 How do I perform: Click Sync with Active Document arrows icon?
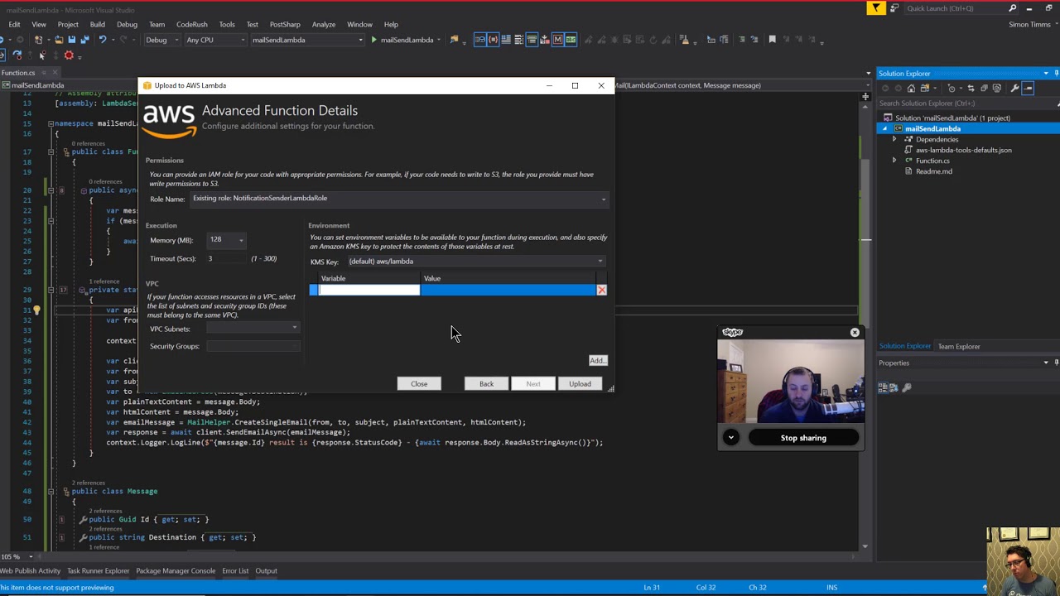[971, 88]
